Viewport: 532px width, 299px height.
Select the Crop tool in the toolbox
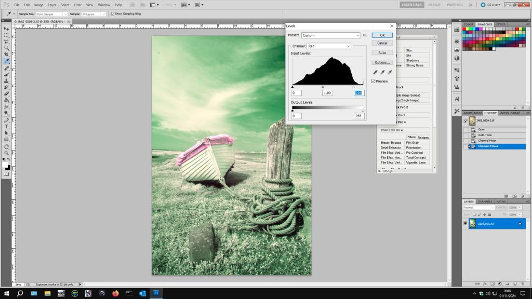[x=6, y=54]
